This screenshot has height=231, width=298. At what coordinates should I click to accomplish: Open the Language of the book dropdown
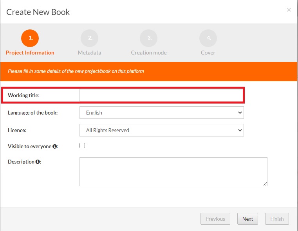tap(161, 113)
